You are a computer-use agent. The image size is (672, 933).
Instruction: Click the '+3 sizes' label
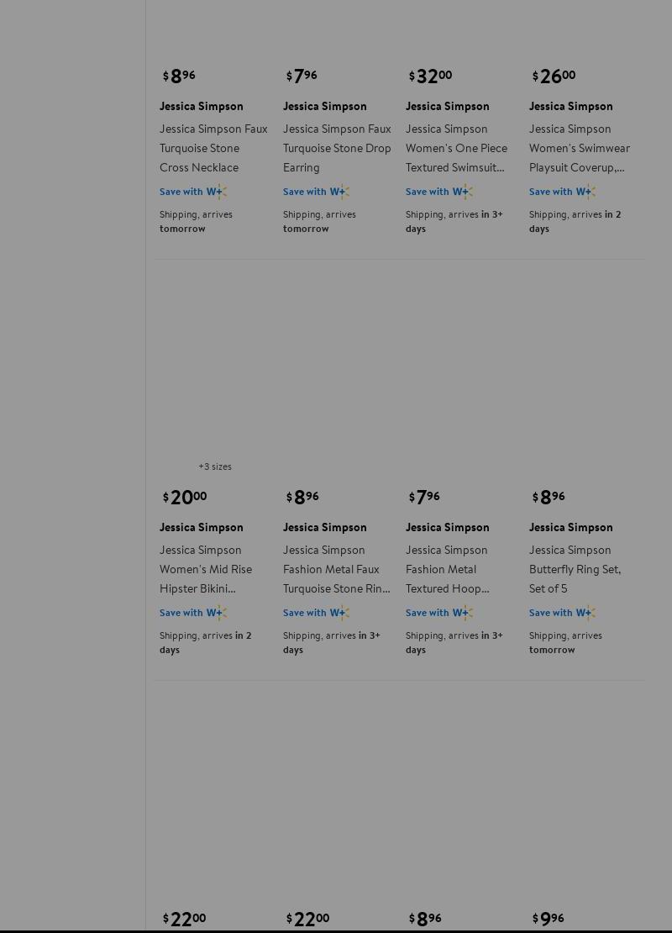point(215,466)
